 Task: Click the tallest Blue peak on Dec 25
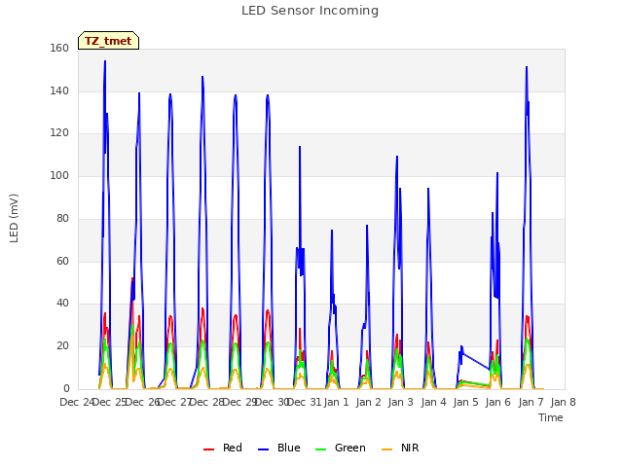pos(105,61)
